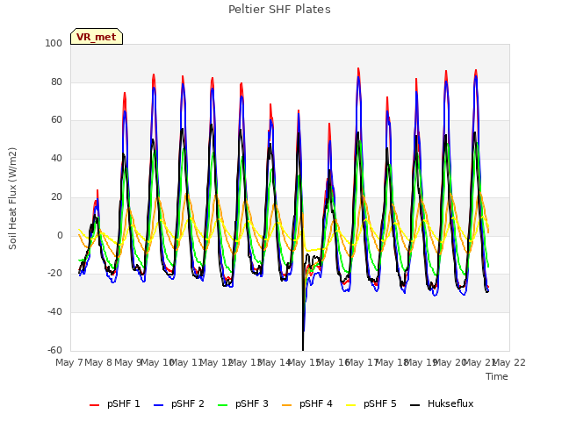This screenshot has height=421, width=562.
Task: Click the May 7 x-axis date label
Action: (69, 362)
